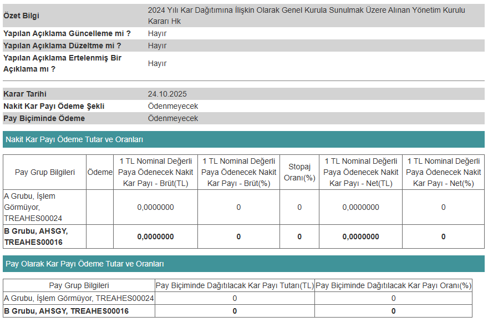Click the "Pay Biçiminde Ödeme" label
488x322 pixels.
(x=44, y=118)
